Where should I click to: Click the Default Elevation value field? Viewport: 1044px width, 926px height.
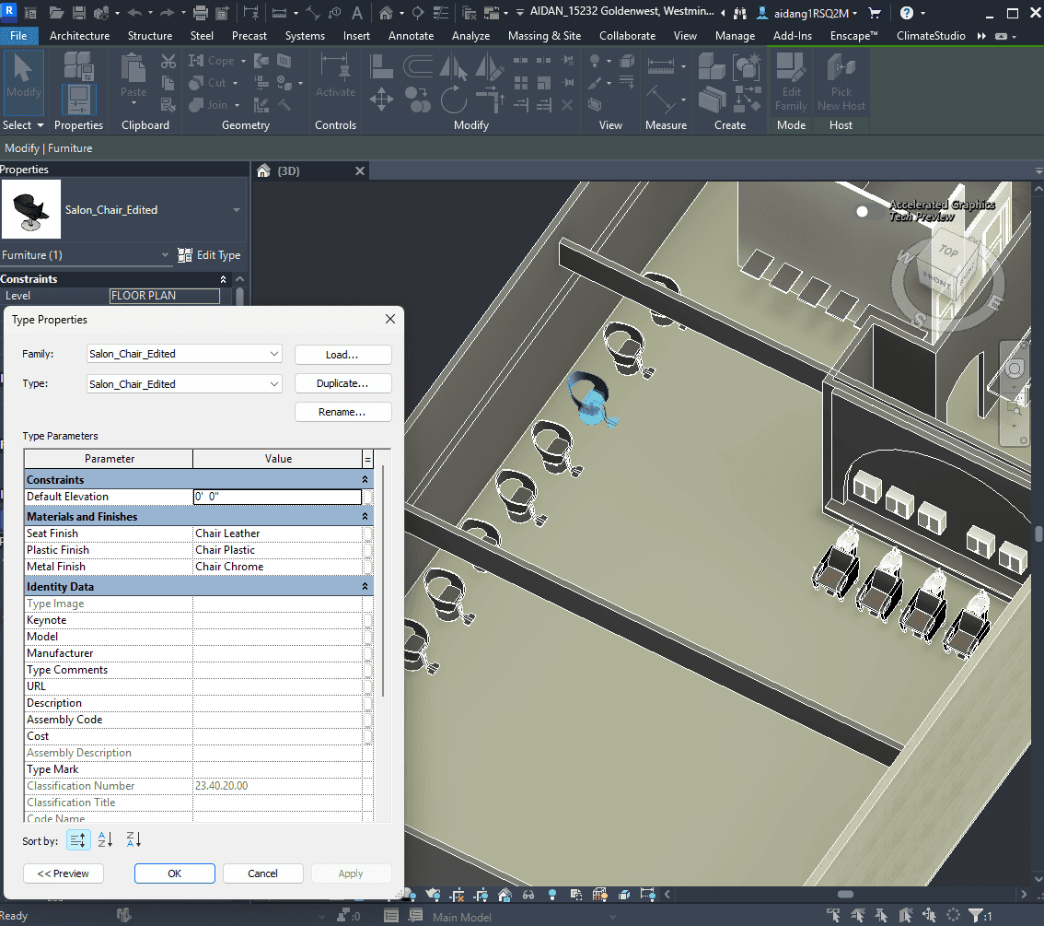(x=277, y=497)
